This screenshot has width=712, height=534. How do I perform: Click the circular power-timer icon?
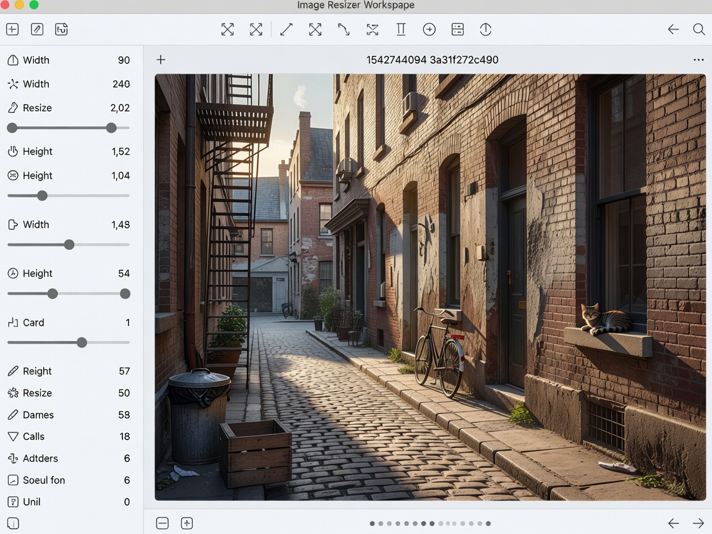[x=485, y=30]
